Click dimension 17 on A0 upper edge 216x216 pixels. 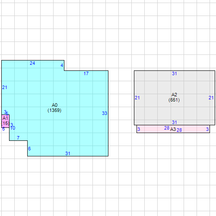coord(86,73)
